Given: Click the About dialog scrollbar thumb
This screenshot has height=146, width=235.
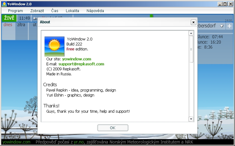Looking at the screenshot, I should click(191, 49).
